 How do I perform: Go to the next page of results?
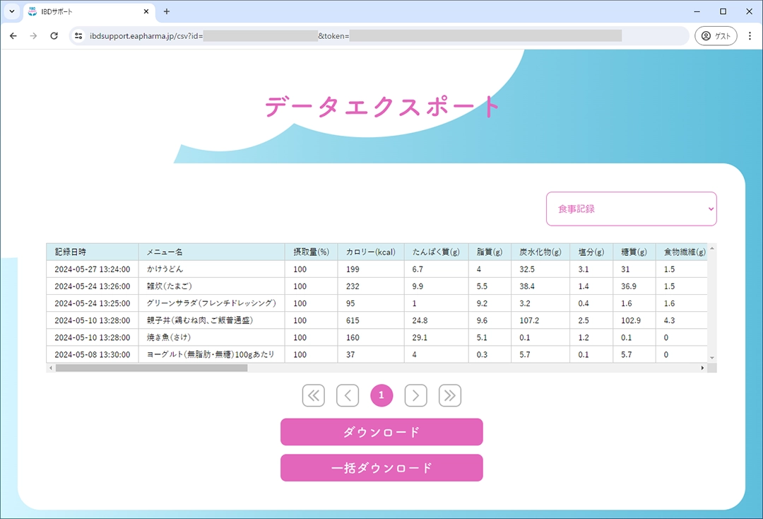pyautogui.click(x=415, y=395)
